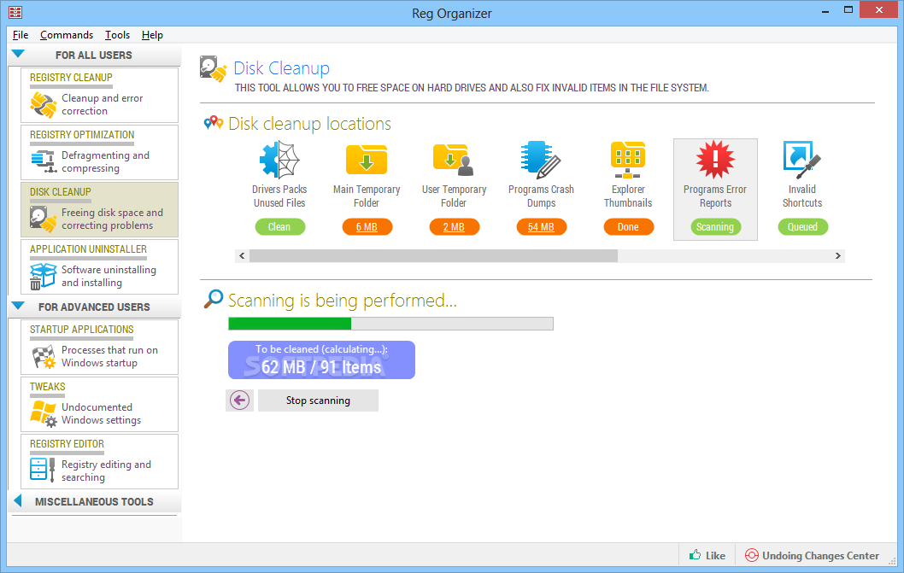Viewport: 904px width, 573px height.
Task: Select the Programs Crash Dumps icon
Action: click(x=540, y=160)
